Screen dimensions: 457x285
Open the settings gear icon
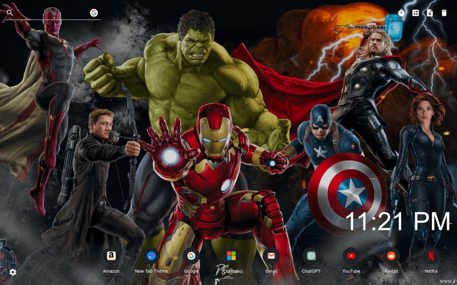click(13, 272)
